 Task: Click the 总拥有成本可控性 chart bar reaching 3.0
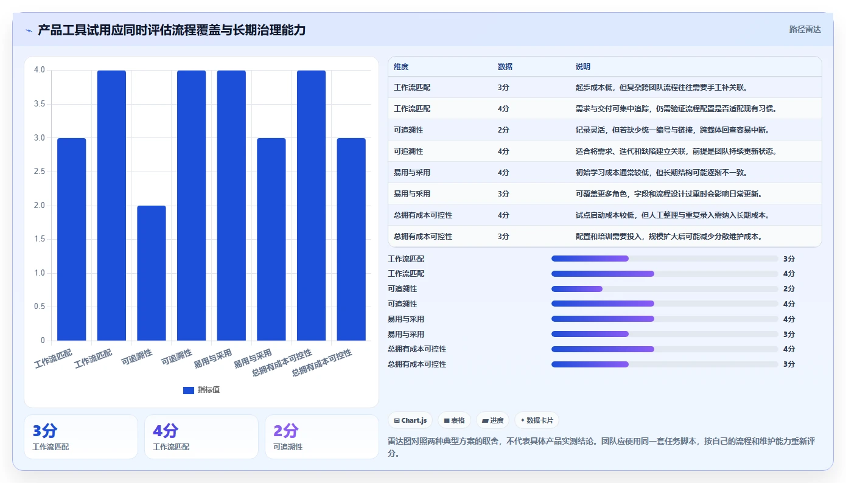(x=351, y=239)
